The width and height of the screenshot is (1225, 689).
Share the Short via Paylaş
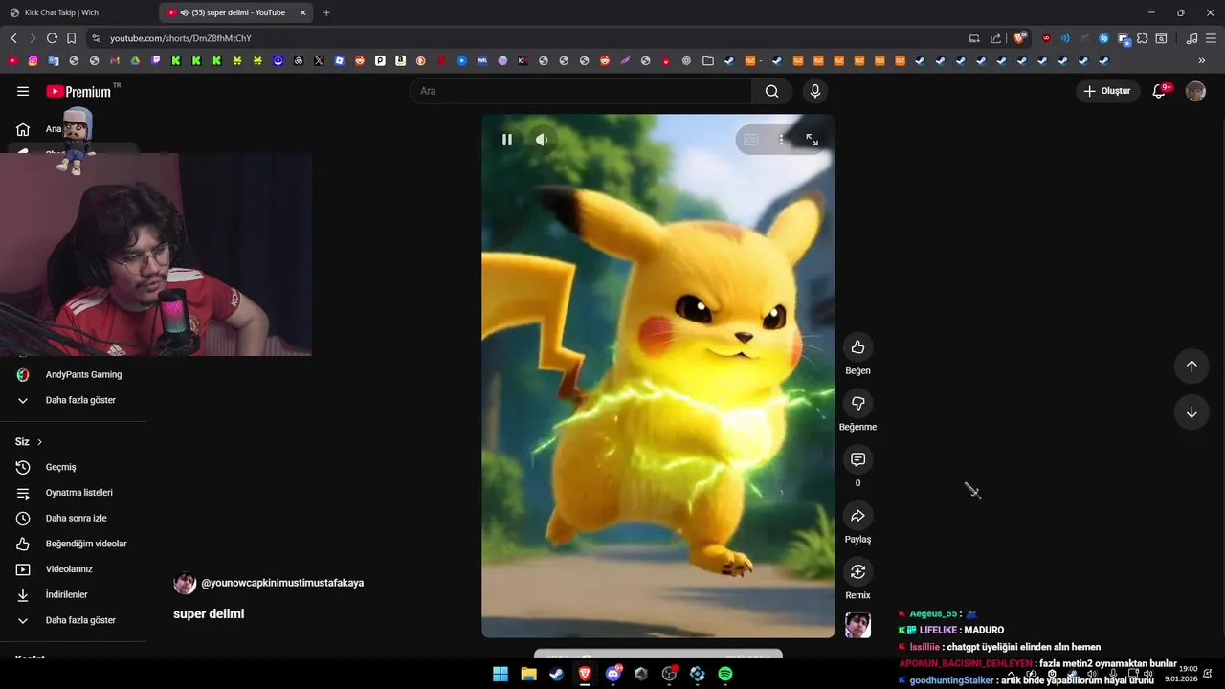[x=857, y=517]
